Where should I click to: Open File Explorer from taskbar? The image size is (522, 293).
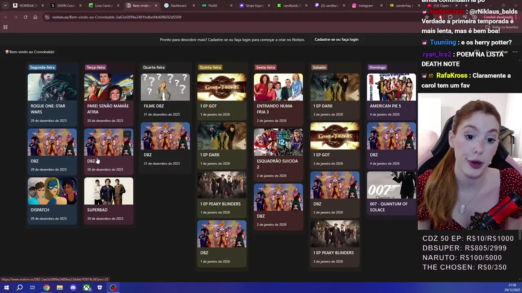60,288
